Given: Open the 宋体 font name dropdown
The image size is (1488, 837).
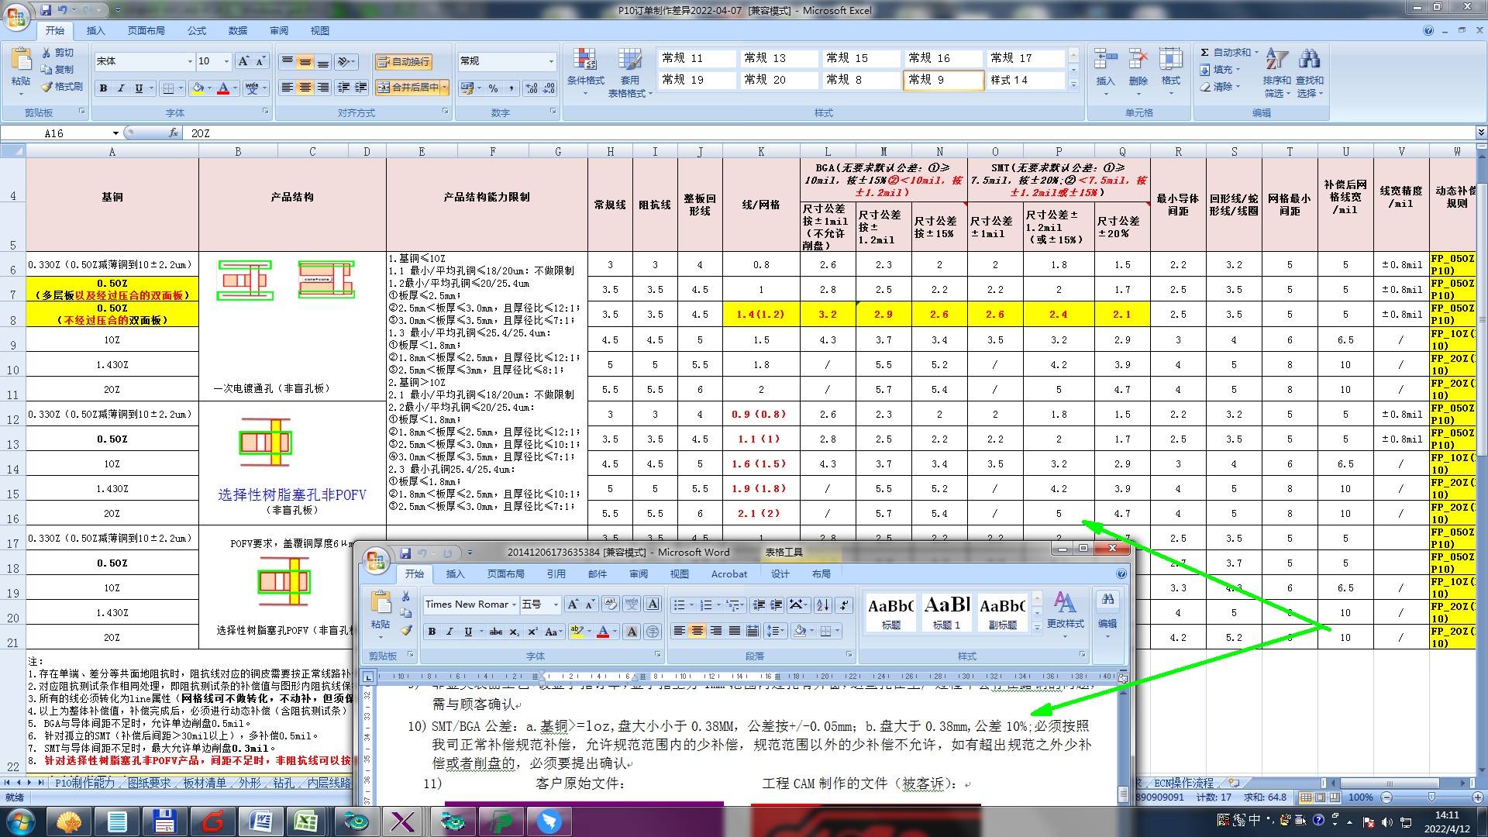Looking at the screenshot, I should point(190,61).
